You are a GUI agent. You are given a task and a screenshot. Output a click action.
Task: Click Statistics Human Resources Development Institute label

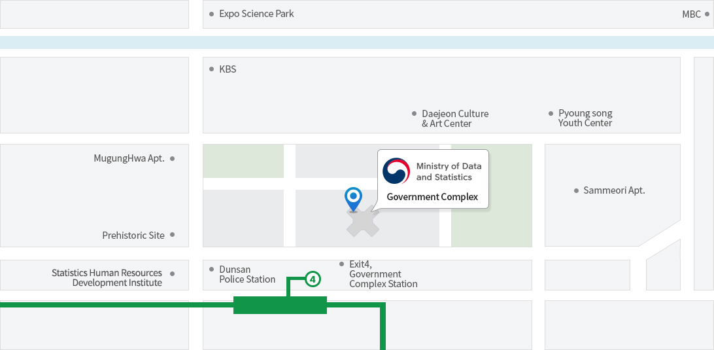click(107, 277)
